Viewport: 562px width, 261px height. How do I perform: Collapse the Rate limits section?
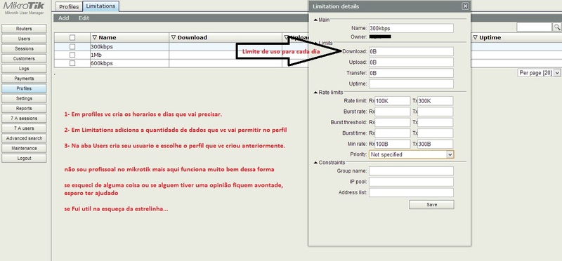click(x=315, y=93)
